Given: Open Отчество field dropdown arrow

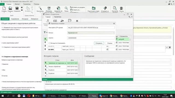Looking at the screenshot, I should (x=170, y=76).
